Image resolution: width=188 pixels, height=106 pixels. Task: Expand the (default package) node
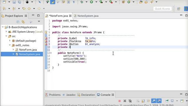(10, 41)
